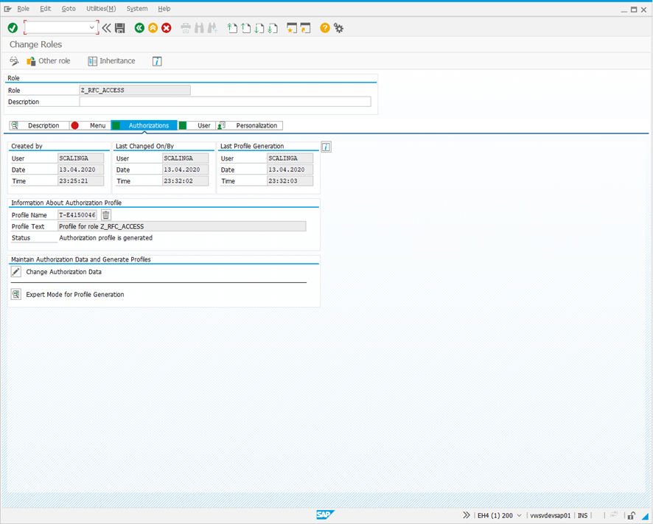Click the yellow Exit up-arrow icon
The width and height of the screenshot is (653, 524).
pyautogui.click(x=153, y=28)
